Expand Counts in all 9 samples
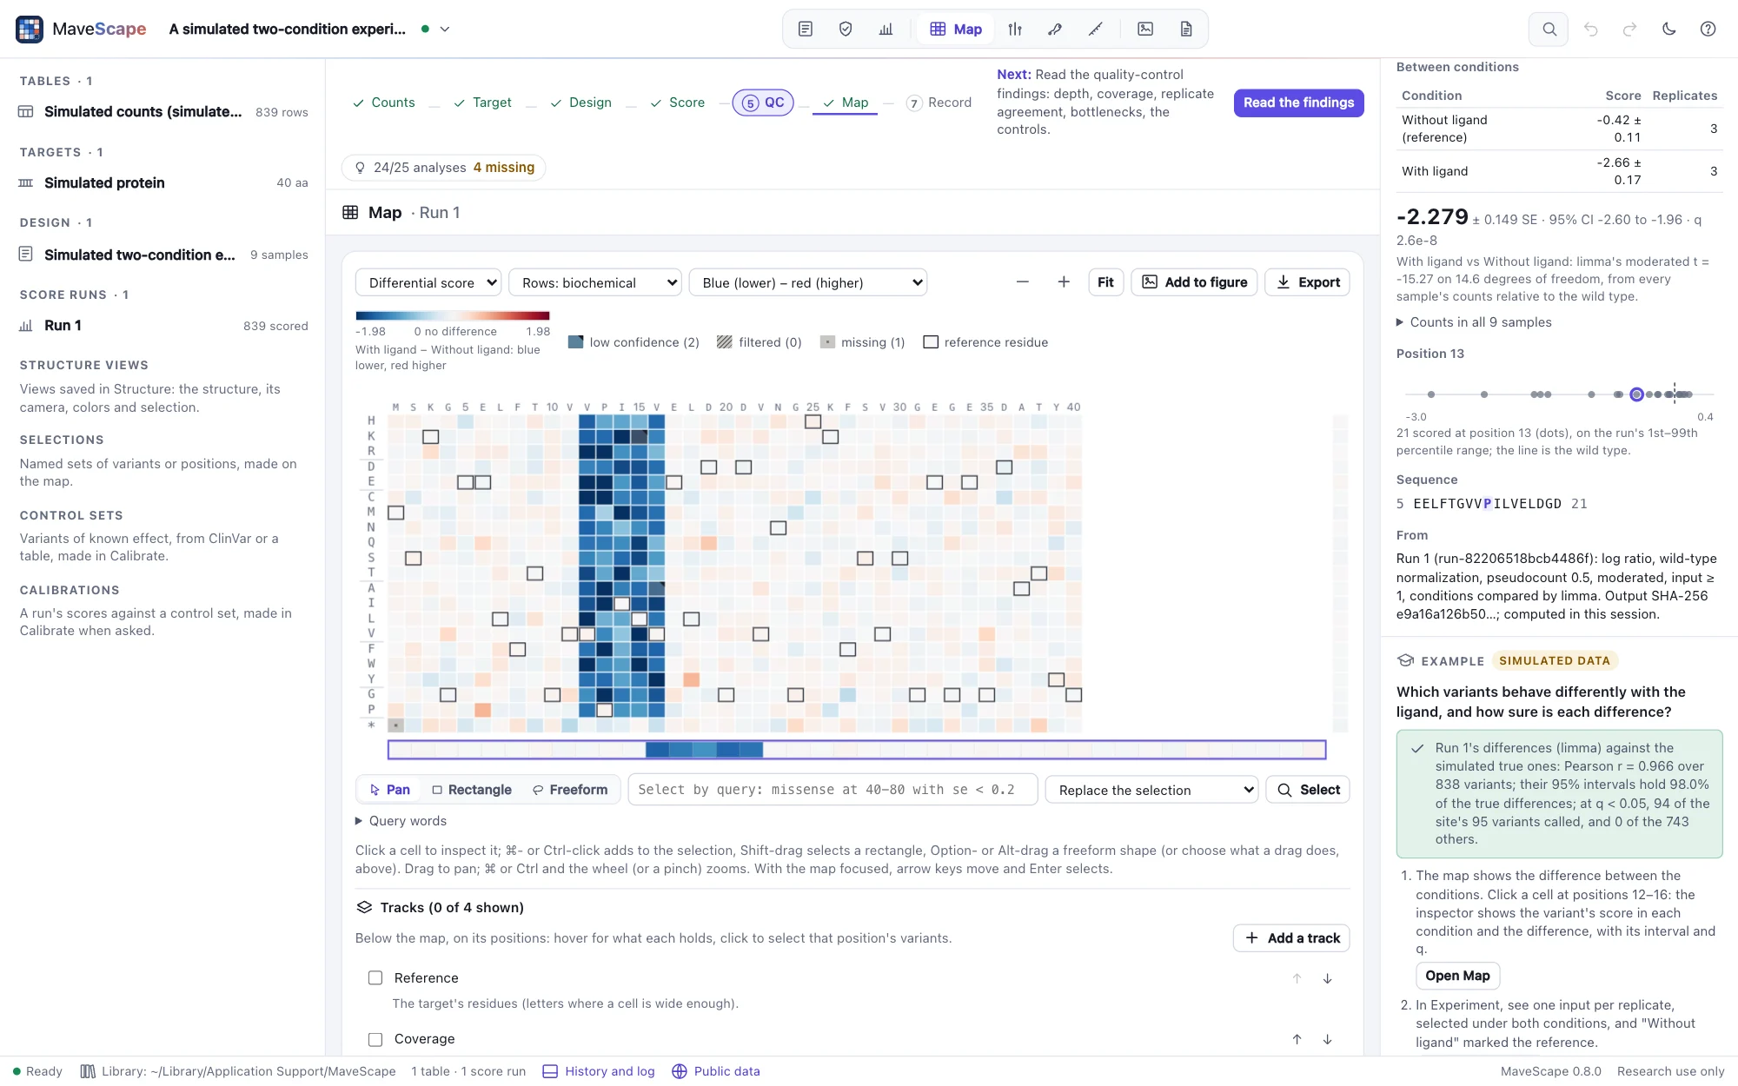Viewport: 1738px width, 1086px height. pyautogui.click(x=1474, y=322)
